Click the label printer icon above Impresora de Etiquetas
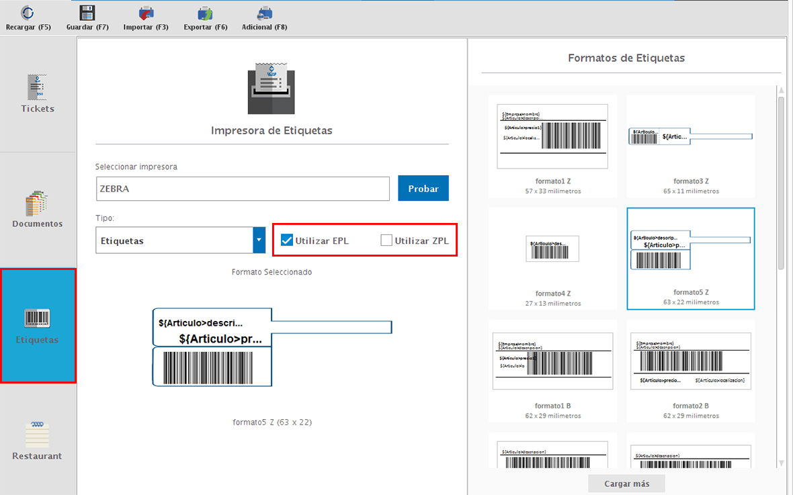 (271, 89)
